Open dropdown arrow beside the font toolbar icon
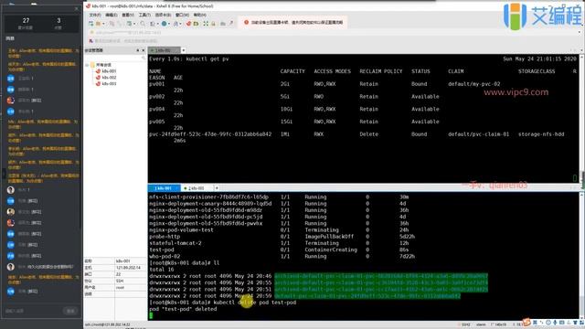Viewport: 585px width, 329px height. click(180, 24)
